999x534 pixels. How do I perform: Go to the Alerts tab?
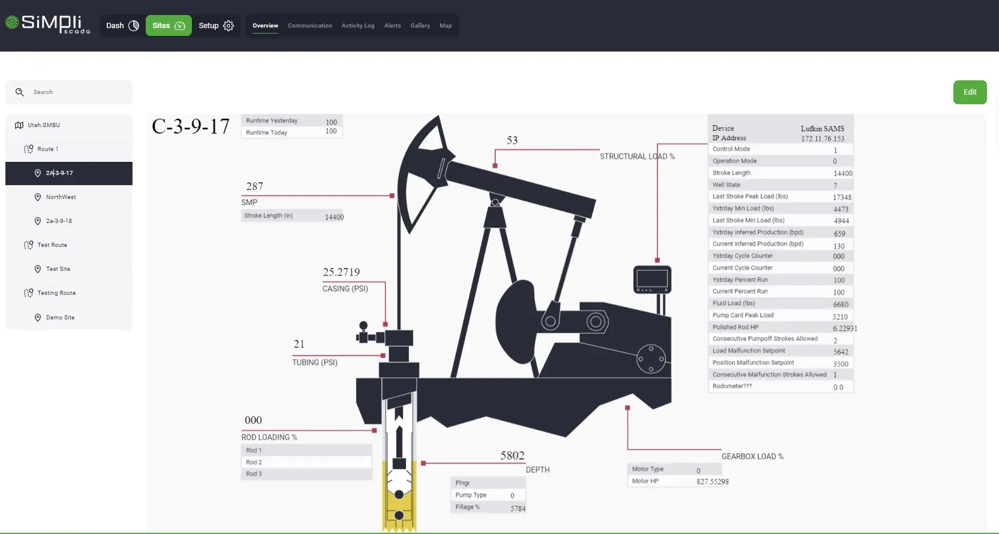[393, 26]
